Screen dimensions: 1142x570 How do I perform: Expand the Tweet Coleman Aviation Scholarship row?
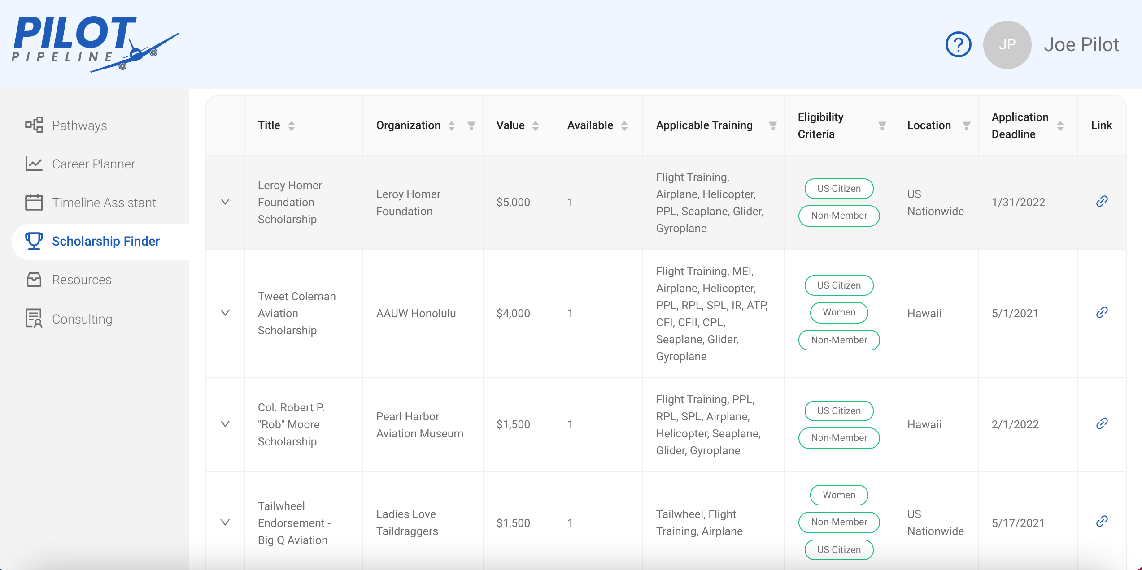[225, 313]
